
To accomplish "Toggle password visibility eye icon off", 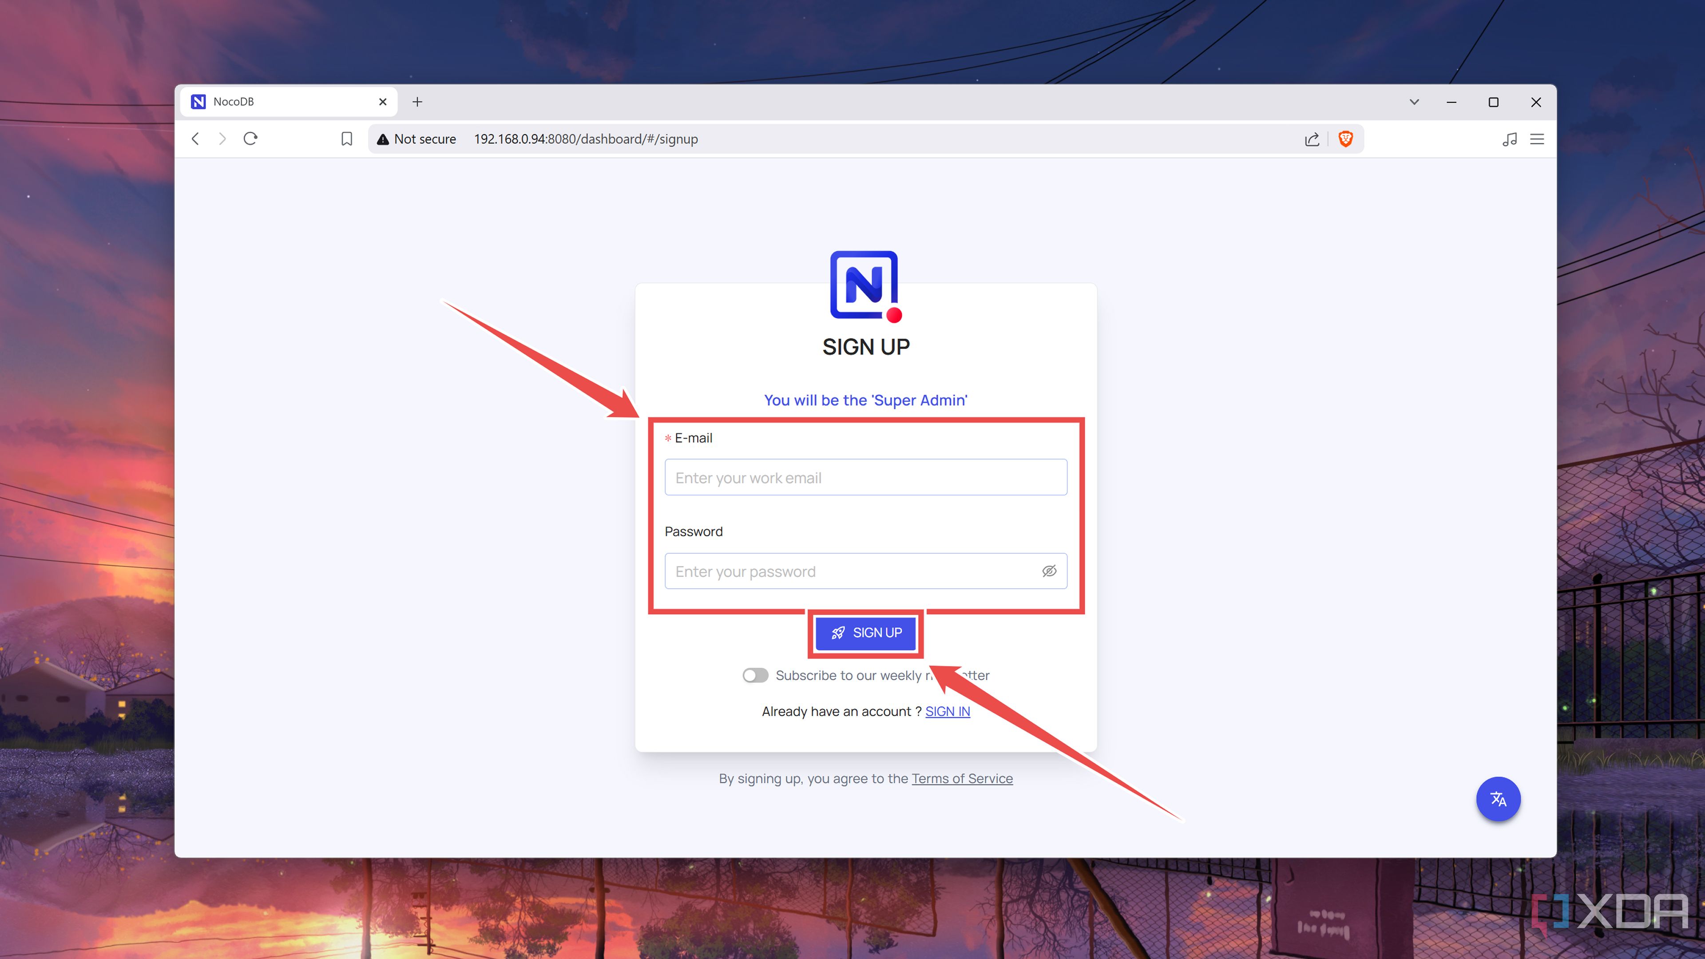I will 1049,571.
